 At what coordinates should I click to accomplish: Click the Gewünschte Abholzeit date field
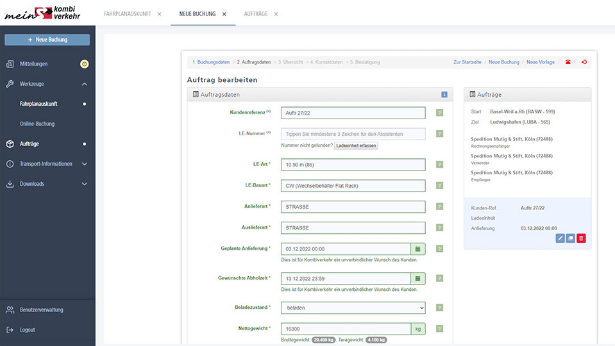tap(346, 279)
